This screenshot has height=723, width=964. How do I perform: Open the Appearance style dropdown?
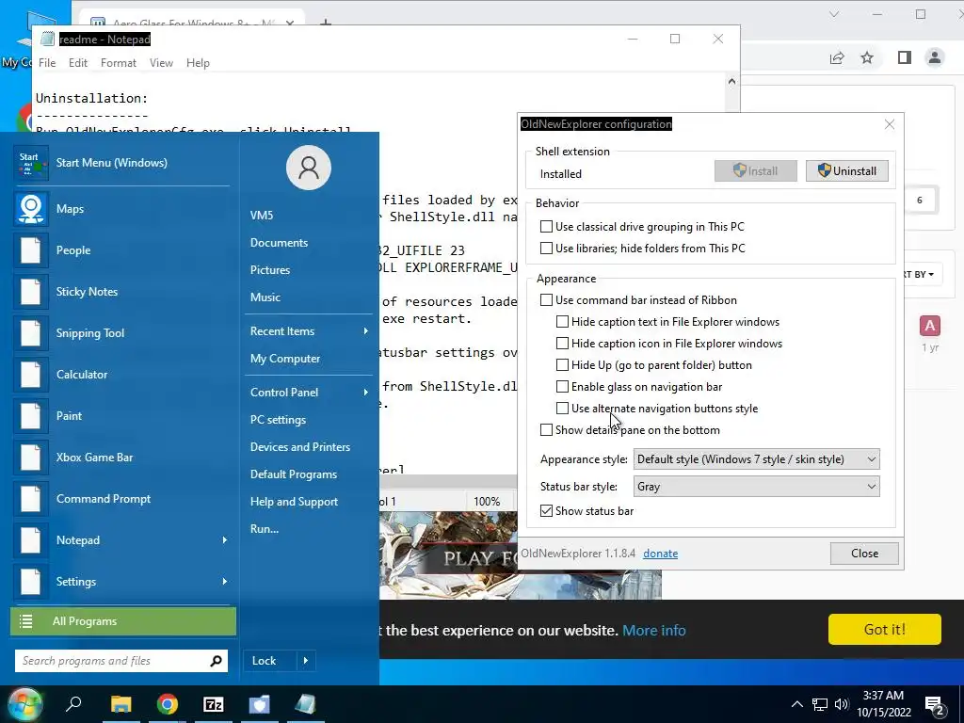pyautogui.click(x=756, y=459)
